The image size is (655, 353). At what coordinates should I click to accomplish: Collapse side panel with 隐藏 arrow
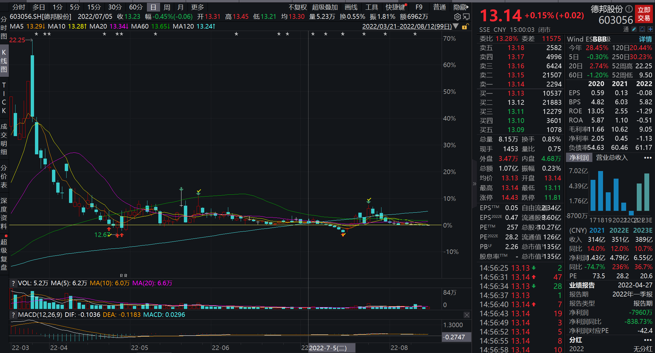click(x=461, y=7)
